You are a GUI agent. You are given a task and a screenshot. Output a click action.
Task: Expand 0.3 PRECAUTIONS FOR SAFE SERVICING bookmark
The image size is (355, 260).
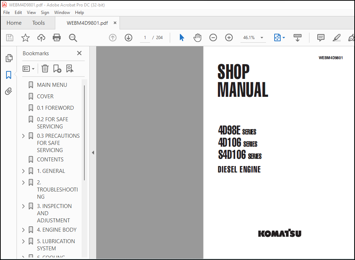point(23,136)
